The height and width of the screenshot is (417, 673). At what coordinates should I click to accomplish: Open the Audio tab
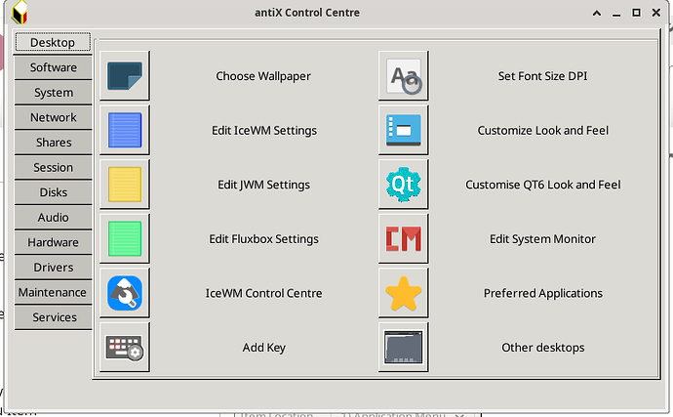click(x=53, y=217)
